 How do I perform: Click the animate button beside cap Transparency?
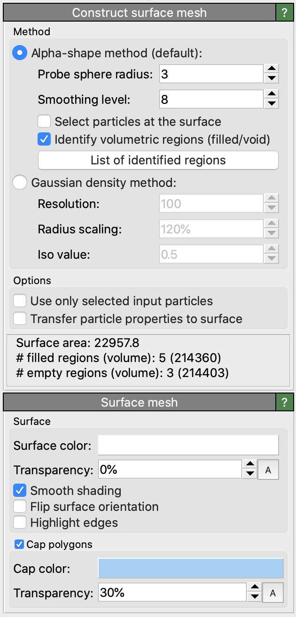click(273, 593)
